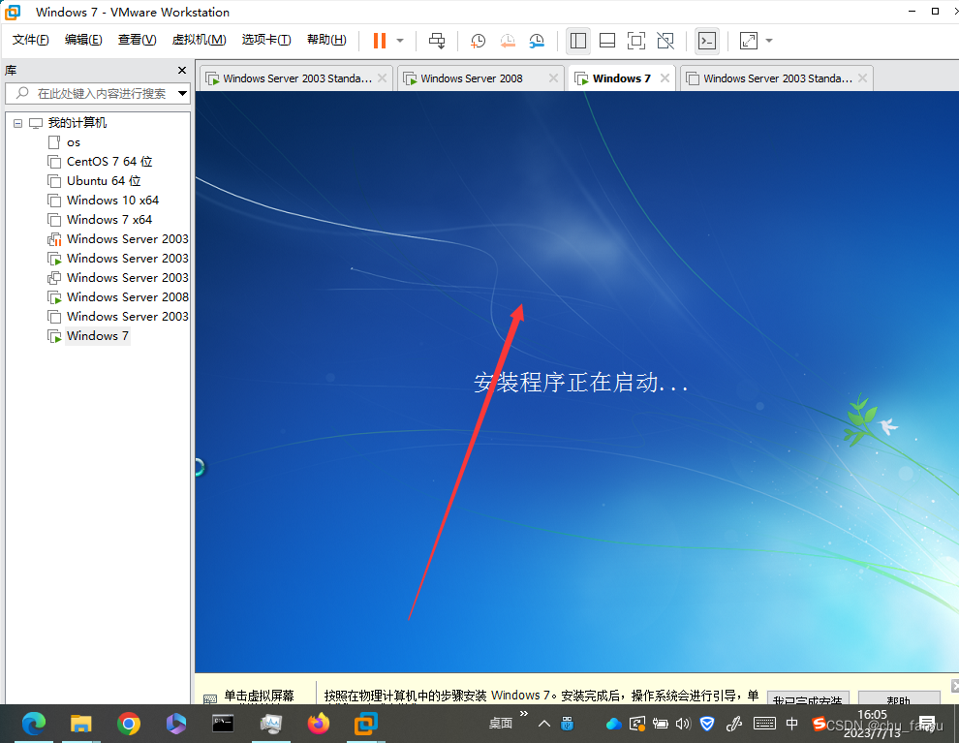Open the 编辑(E) menu
Viewport: 959px width, 743px height.
(x=83, y=40)
